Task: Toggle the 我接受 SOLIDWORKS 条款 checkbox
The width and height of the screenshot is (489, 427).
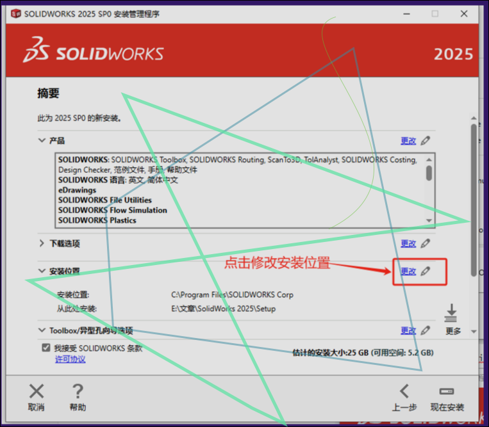Action: click(x=46, y=348)
